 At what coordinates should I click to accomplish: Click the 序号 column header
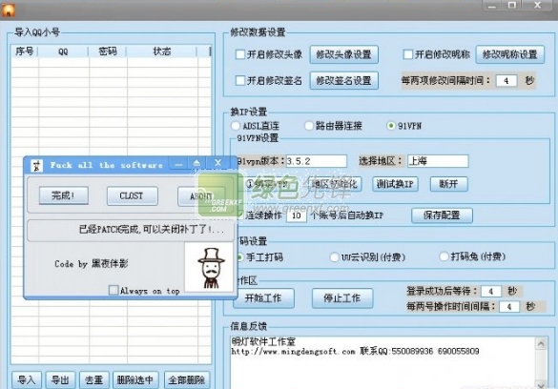24,51
